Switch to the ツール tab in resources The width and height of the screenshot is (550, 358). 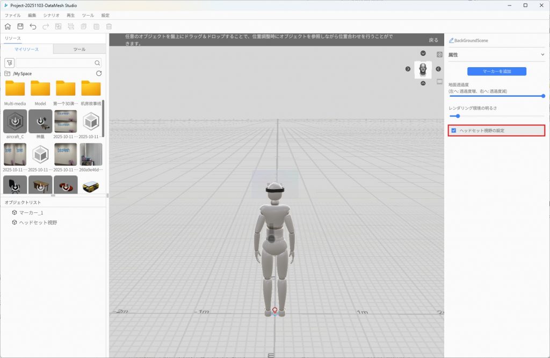coord(79,49)
